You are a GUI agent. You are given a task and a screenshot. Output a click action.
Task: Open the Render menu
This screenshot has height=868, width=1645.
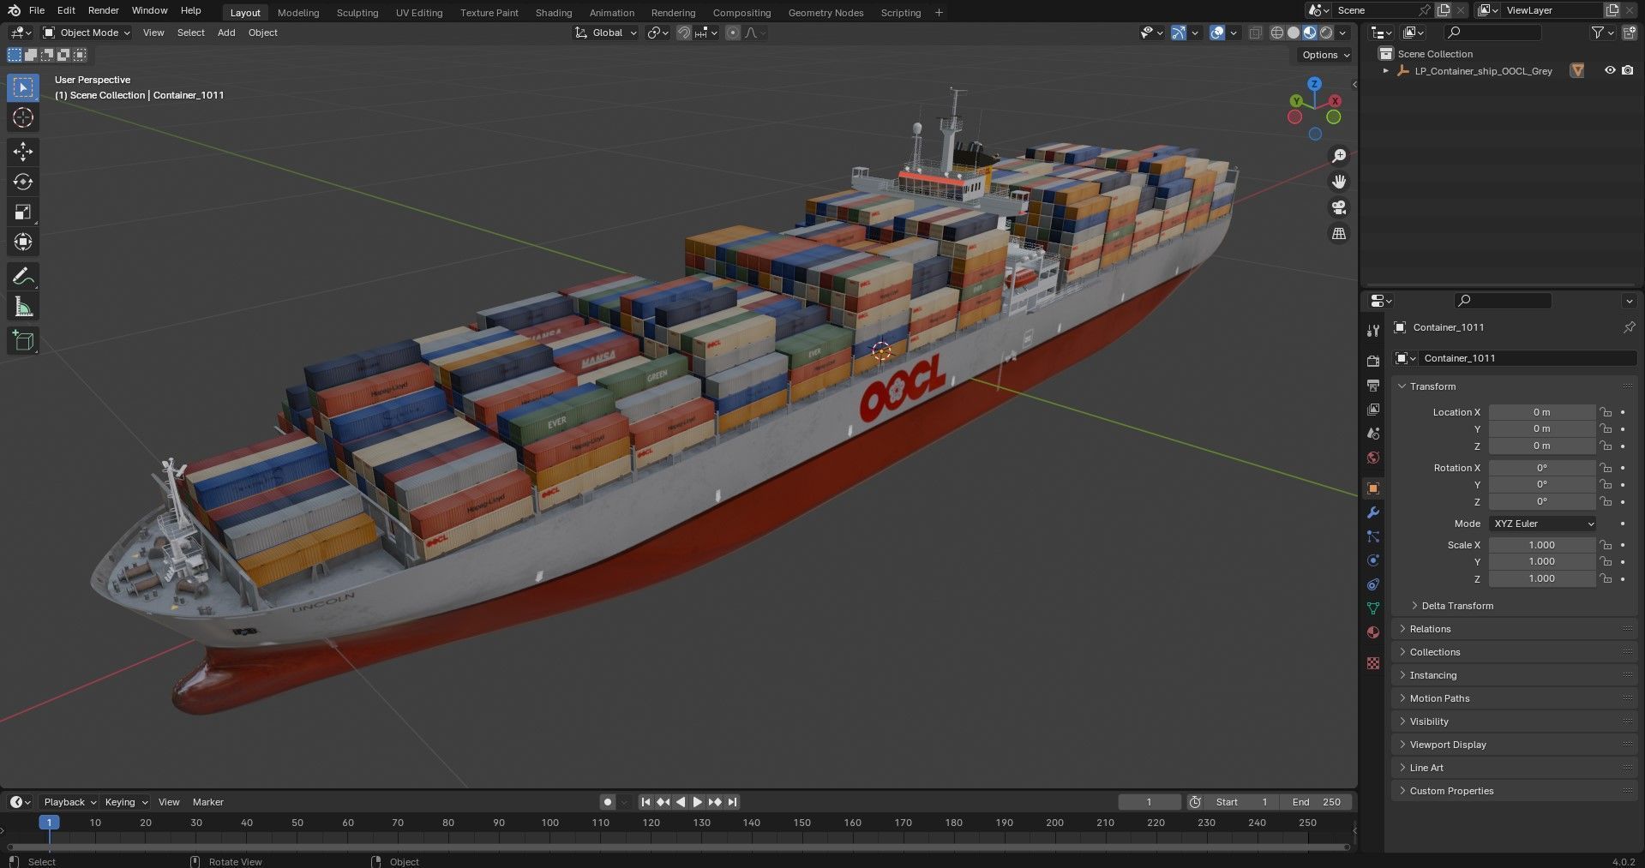tap(104, 10)
